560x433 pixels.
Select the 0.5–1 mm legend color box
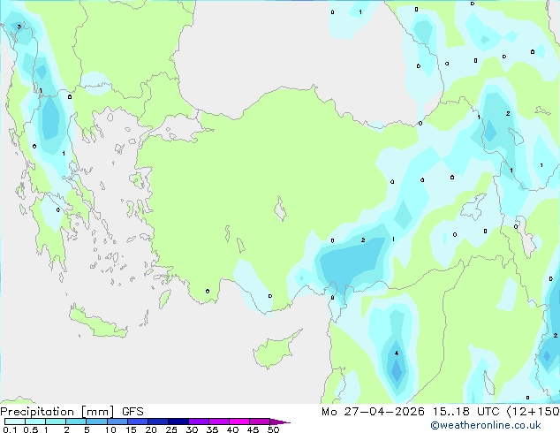pyautogui.click(x=35, y=422)
